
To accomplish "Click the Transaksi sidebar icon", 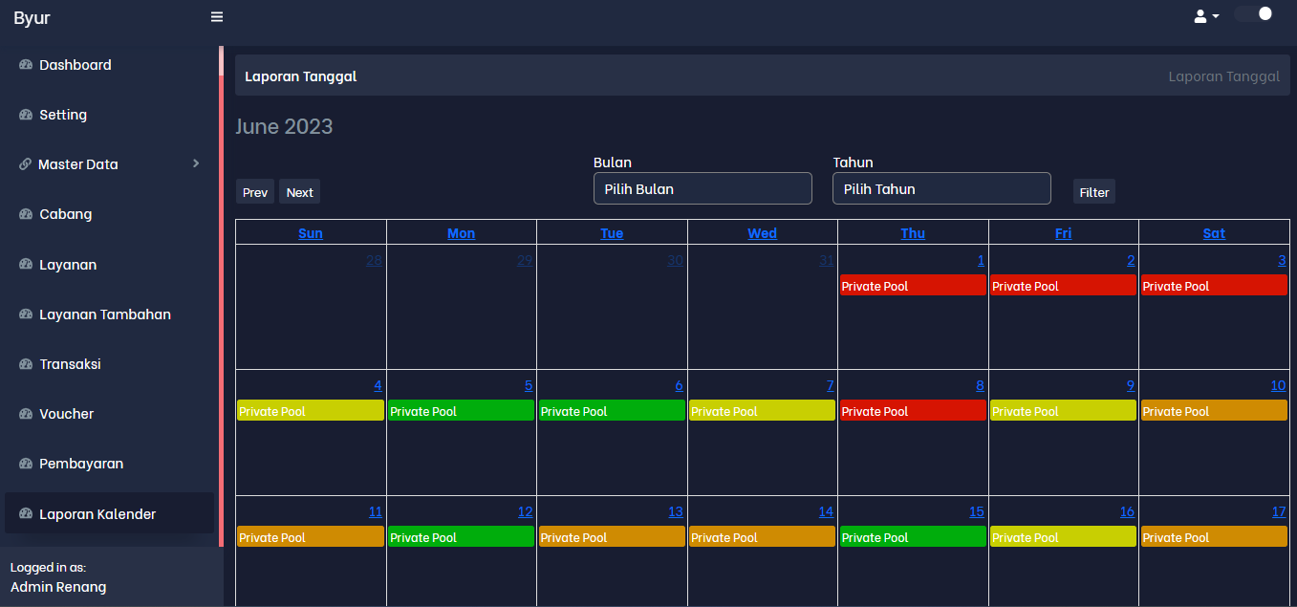I will click(x=26, y=364).
